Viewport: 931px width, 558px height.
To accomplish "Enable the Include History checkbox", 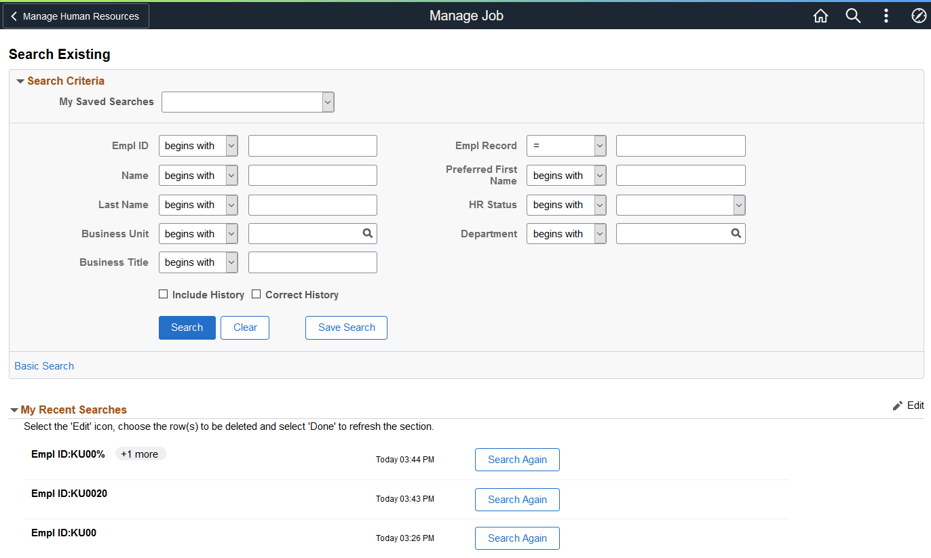I will (163, 294).
